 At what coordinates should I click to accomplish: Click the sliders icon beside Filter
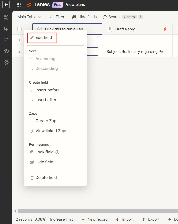51,17
